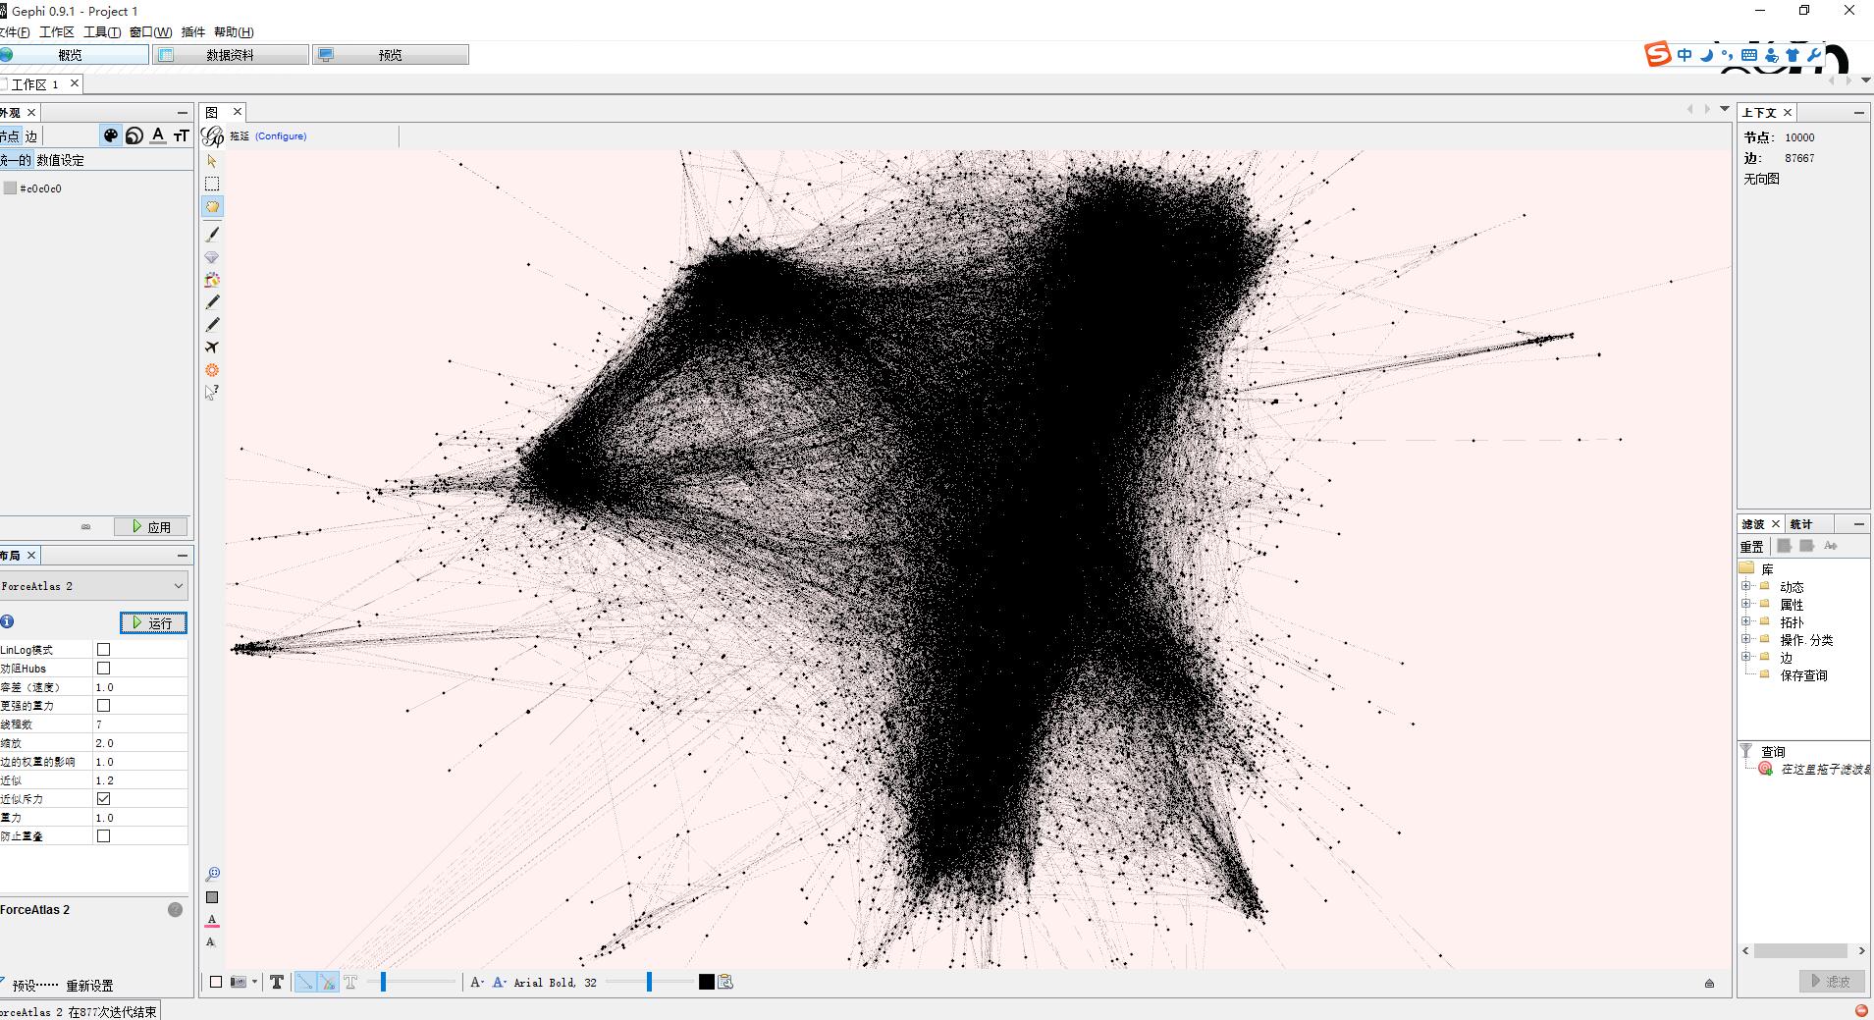The height and width of the screenshot is (1020, 1874).
Task: Expand the 动态 filter folder
Action: [x=1746, y=586]
